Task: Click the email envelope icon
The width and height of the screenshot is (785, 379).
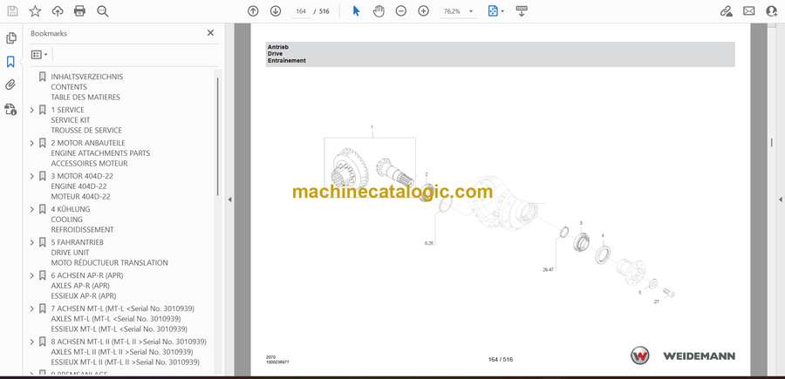Action: [x=749, y=11]
